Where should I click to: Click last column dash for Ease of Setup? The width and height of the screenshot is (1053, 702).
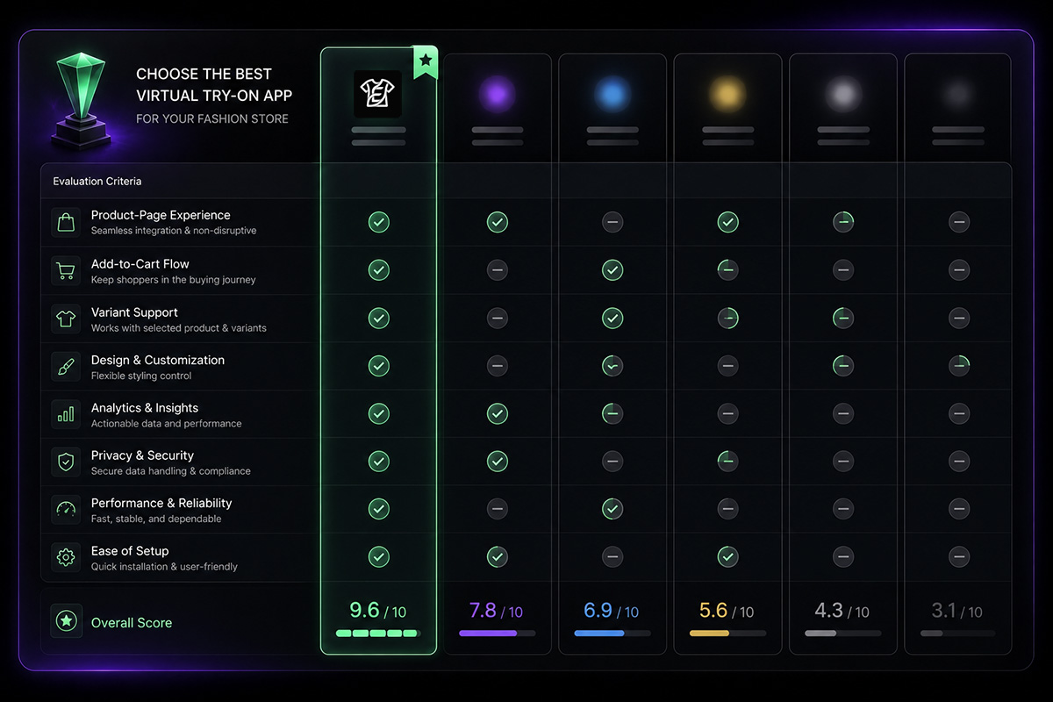[x=959, y=556]
